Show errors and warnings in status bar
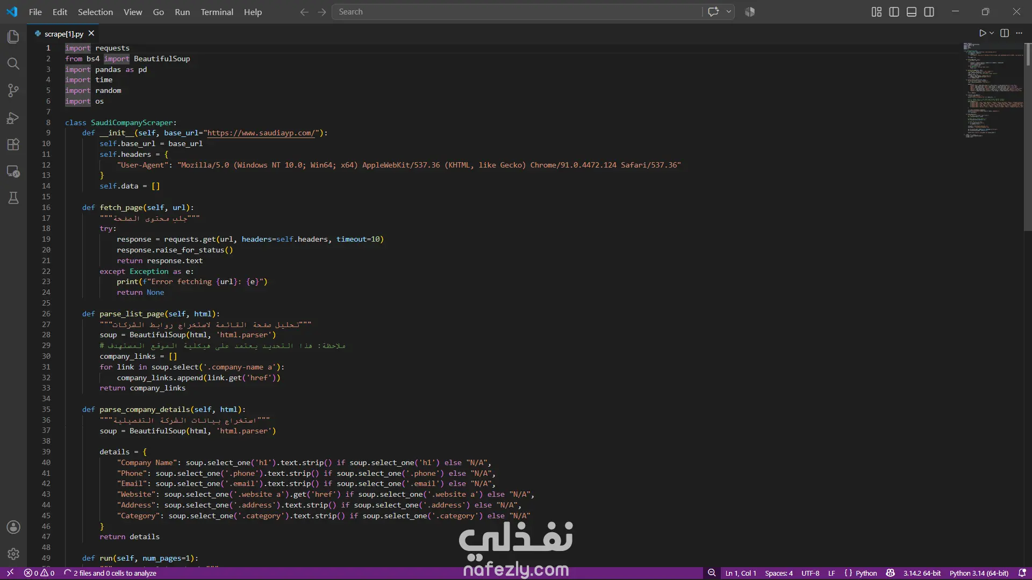Image resolution: width=1032 pixels, height=580 pixels. click(x=39, y=573)
